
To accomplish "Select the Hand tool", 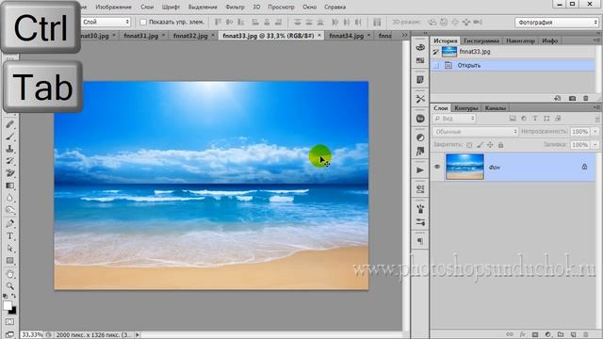I will [10, 274].
